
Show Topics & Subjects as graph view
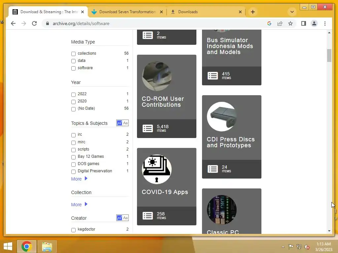tap(119, 123)
